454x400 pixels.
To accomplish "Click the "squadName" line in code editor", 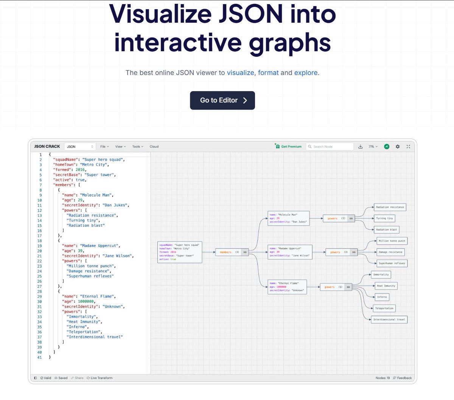I will click(x=89, y=159).
